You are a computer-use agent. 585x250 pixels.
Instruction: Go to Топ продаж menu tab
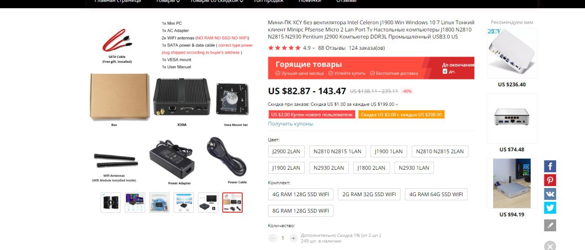click(x=269, y=1)
